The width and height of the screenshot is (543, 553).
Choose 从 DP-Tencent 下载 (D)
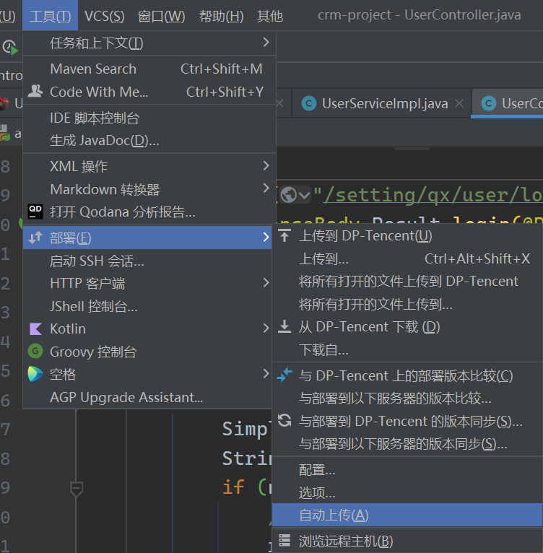407,327
